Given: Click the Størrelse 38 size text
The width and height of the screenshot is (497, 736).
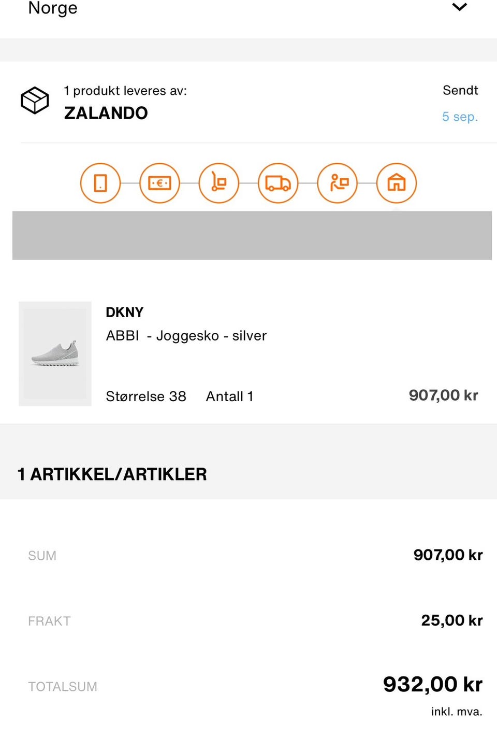Looking at the screenshot, I should pyautogui.click(x=146, y=397).
